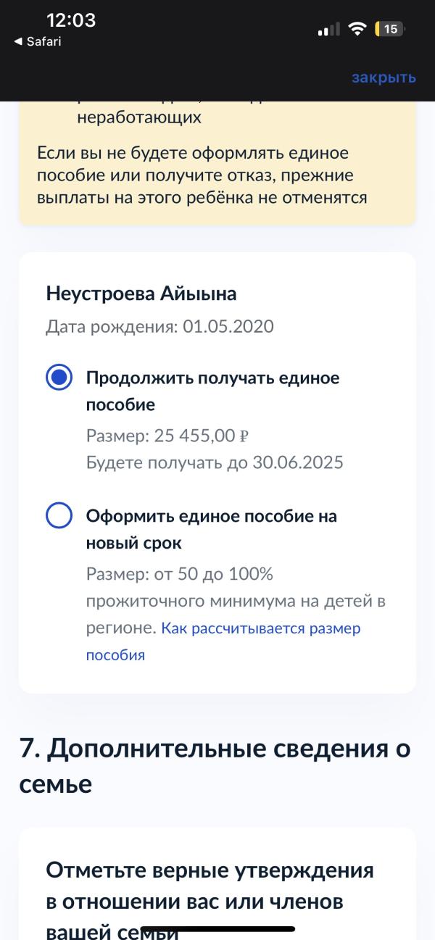Select Оформить единое пособие на новый срок radio
Screen dimensions: 435x940
59,516
